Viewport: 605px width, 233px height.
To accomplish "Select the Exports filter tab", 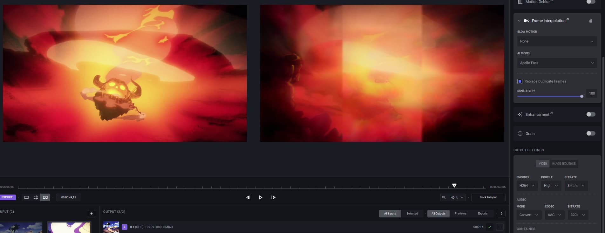I will coord(483,214).
